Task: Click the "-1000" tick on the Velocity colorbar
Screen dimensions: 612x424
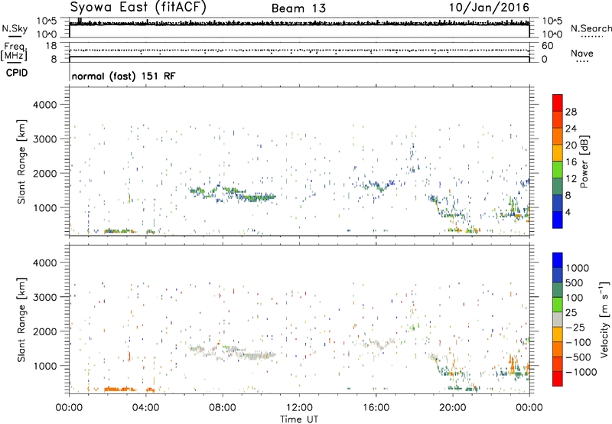Action: pos(581,372)
